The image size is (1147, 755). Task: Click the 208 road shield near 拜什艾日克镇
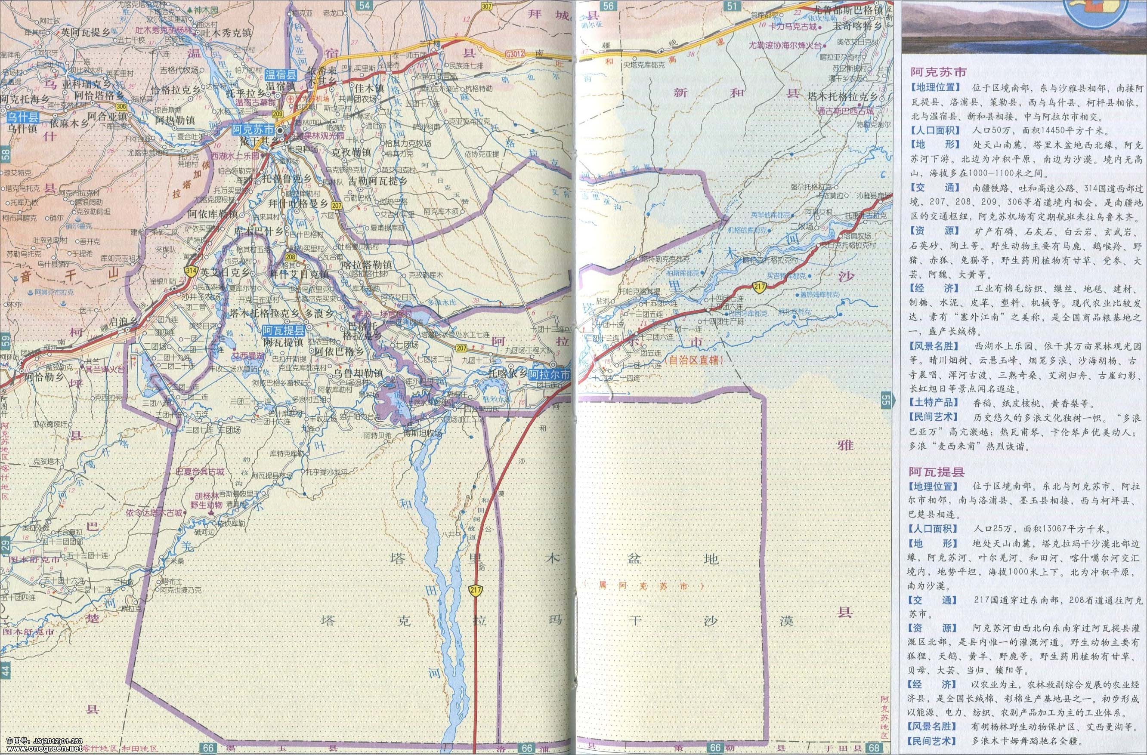[x=290, y=257]
